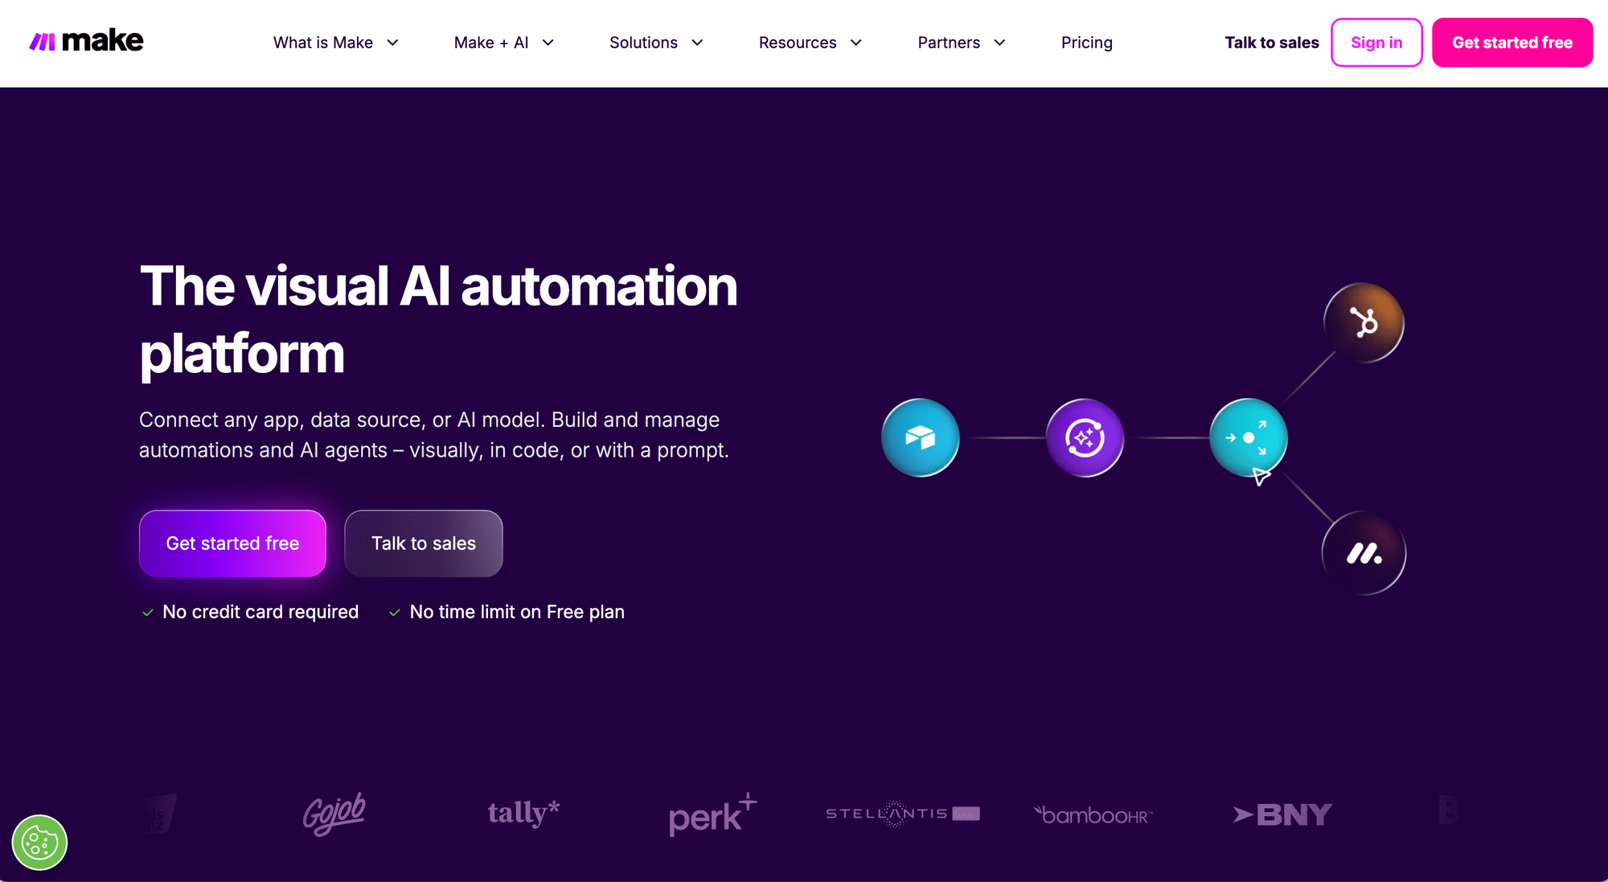Select the purple AI sparkle node

(x=1085, y=437)
